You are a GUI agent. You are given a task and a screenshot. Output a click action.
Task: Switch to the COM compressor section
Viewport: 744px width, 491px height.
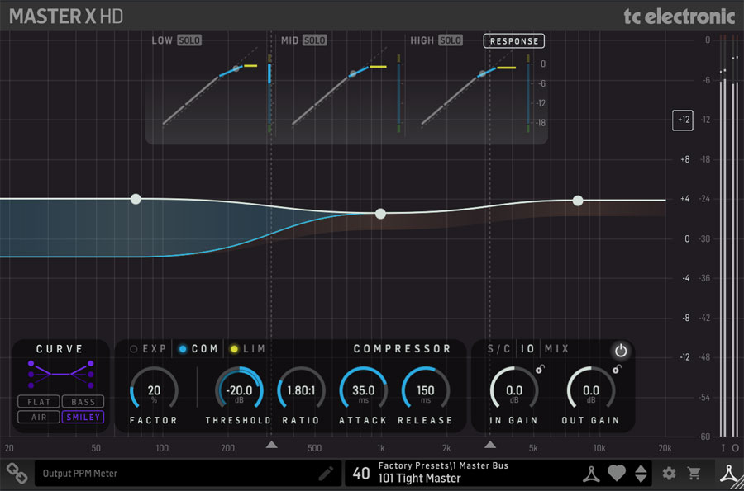(x=198, y=349)
